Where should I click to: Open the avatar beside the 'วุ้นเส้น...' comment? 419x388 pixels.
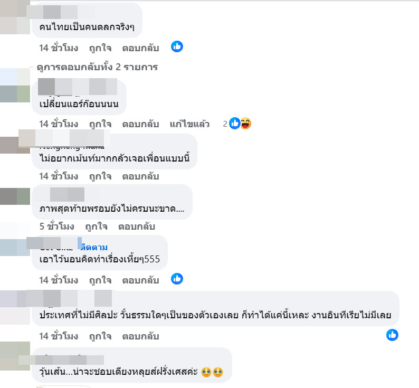pyautogui.click(x=15, y=356)
